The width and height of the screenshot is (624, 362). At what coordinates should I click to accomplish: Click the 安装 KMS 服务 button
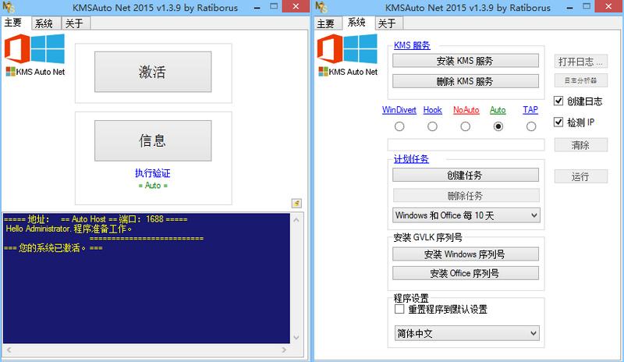pos(466,61)
